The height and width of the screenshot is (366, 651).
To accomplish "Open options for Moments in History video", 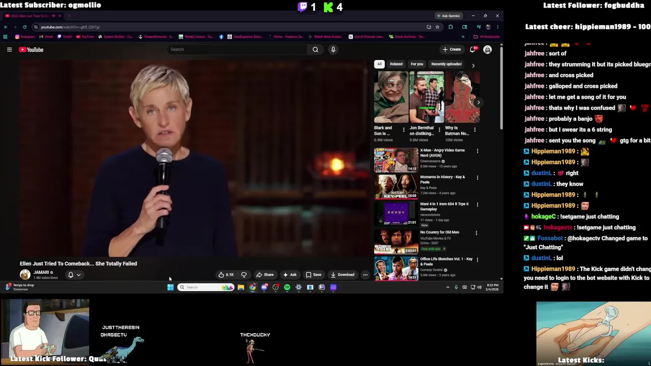I will pos(477,178).
